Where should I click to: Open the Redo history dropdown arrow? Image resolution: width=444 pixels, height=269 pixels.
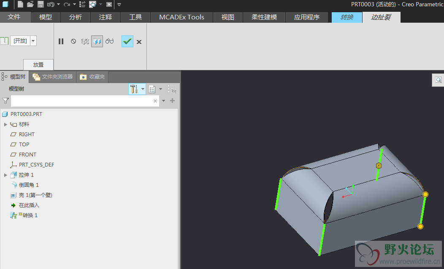tap(74, 4)
